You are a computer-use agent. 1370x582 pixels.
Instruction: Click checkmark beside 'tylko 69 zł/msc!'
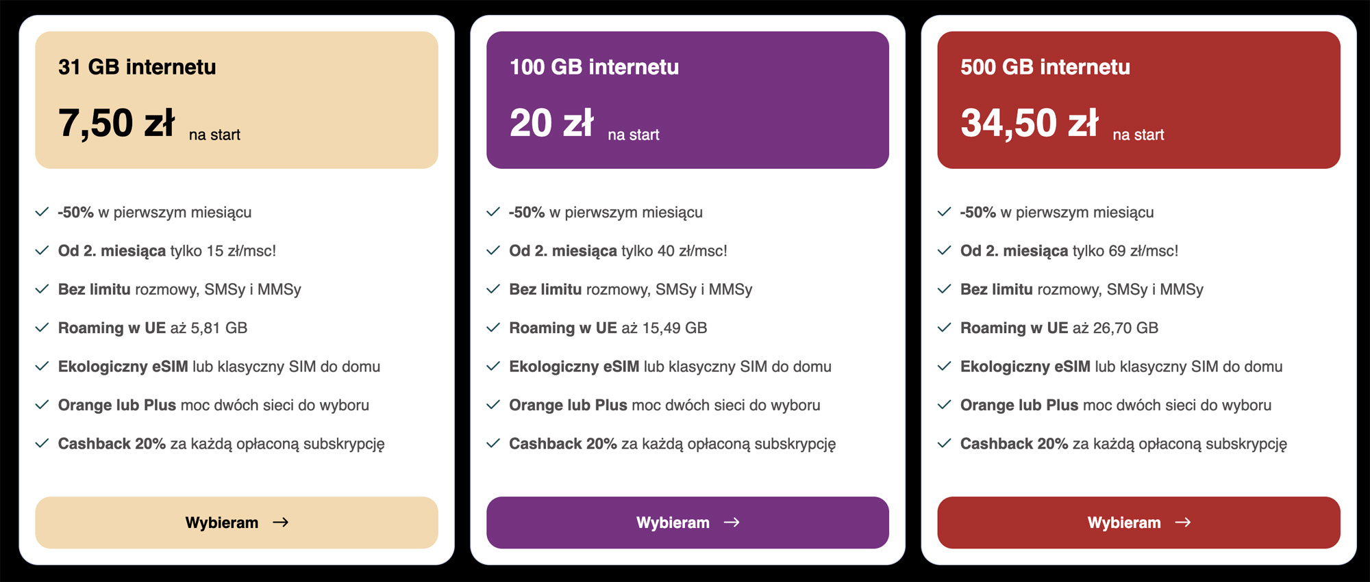(x=944, y=250)
